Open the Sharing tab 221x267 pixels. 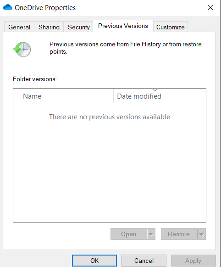click(x=49, y=27)
